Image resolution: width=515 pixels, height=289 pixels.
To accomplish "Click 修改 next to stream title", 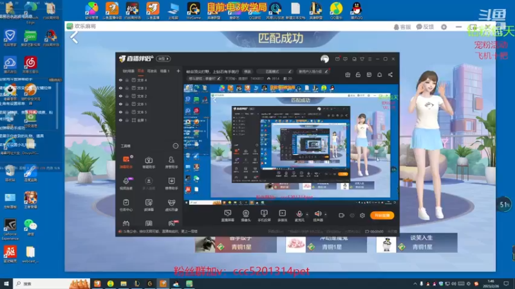I will pos(247,71).
